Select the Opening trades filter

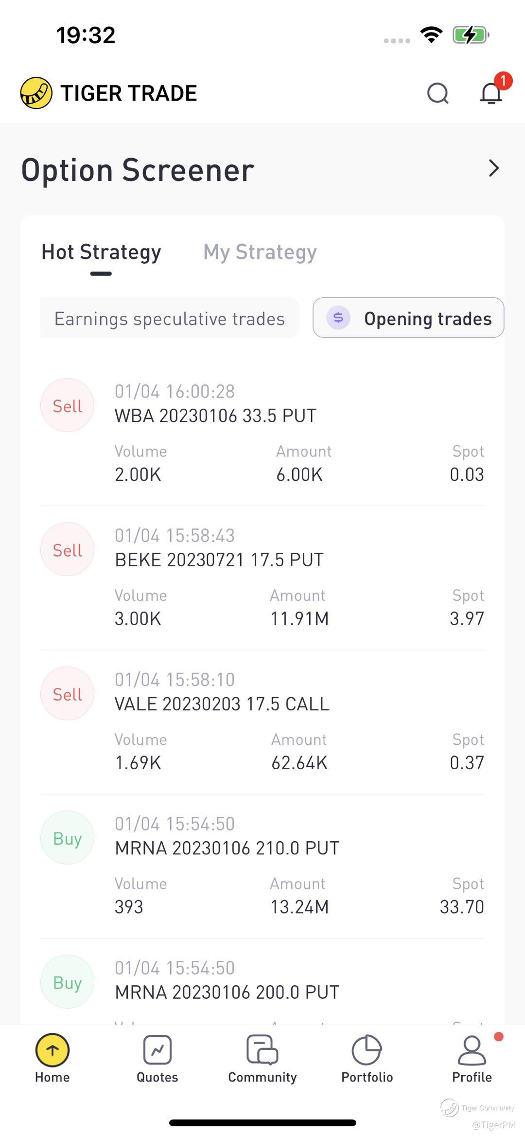click(x=408, y=318)
